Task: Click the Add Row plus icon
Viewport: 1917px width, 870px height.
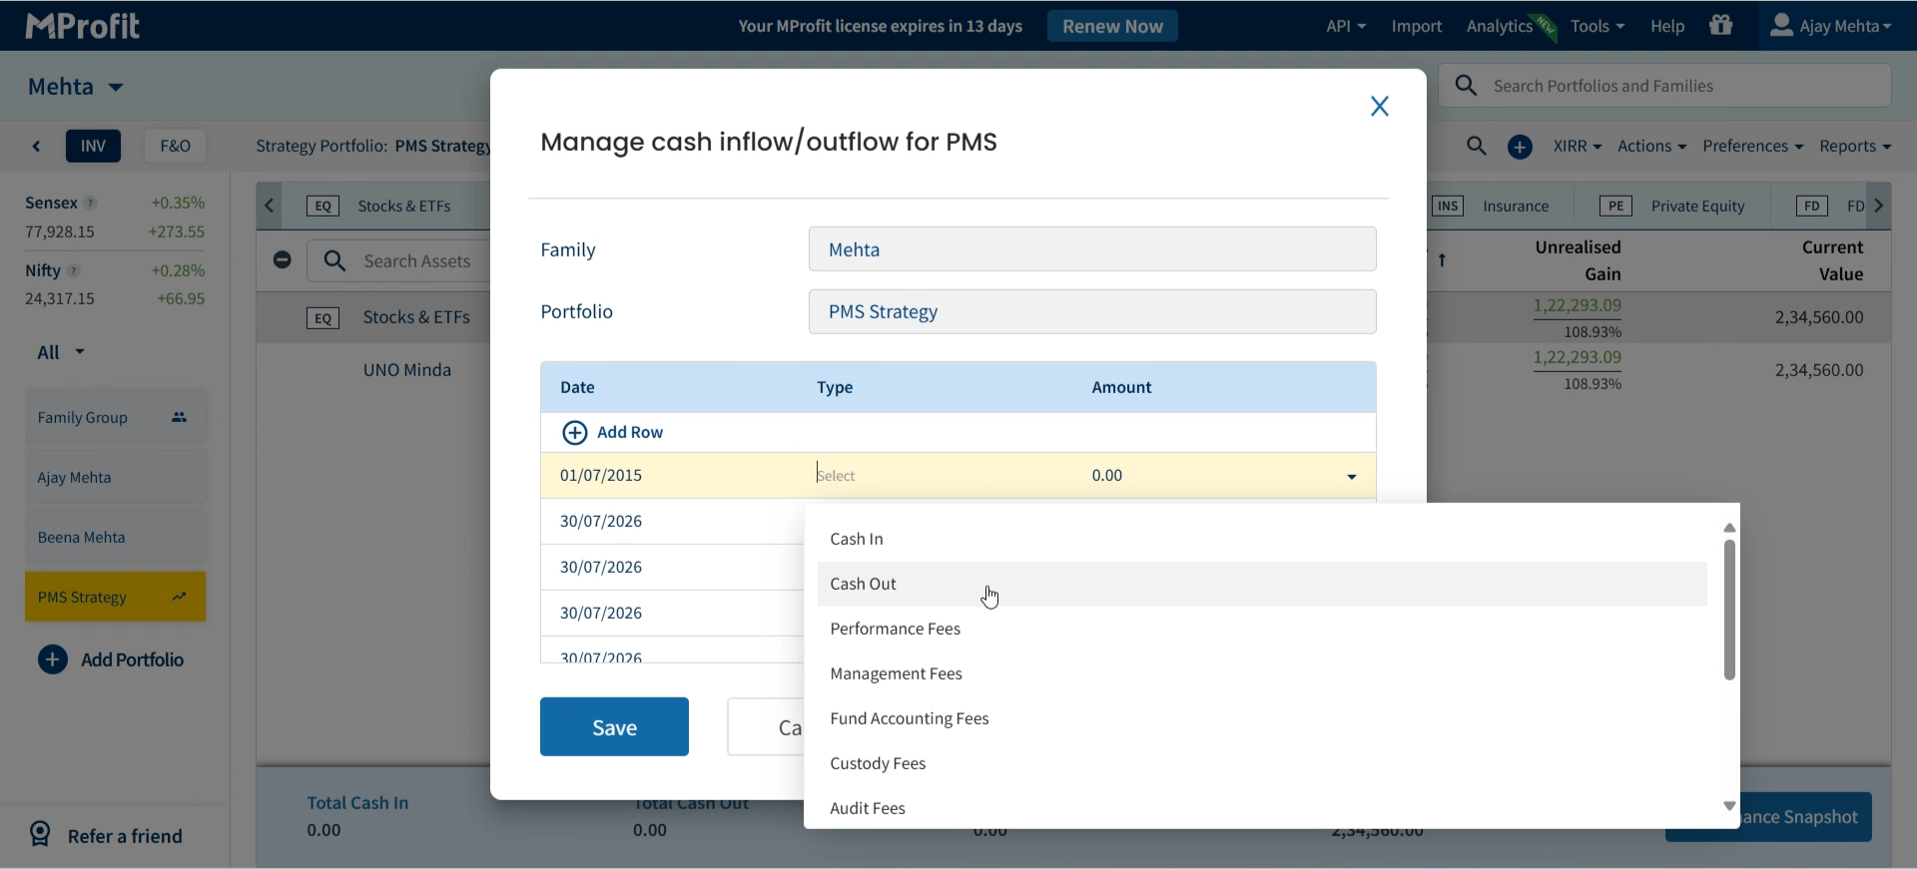Action: [x=574, y=432]
